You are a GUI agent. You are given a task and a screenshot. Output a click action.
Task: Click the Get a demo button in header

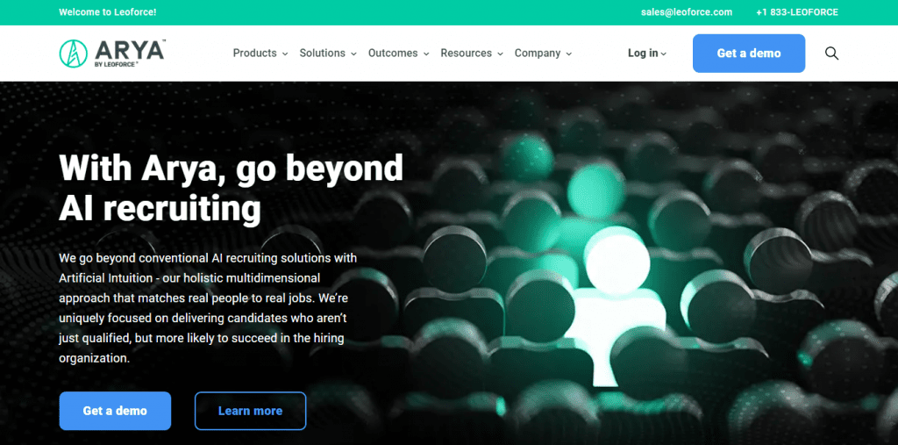(749, 54)
